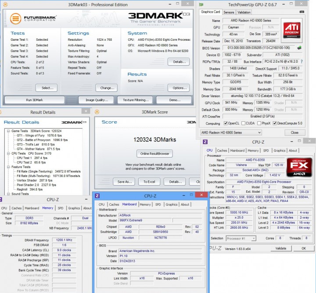The height and width of the screenshot is (293, 316).
Task: Click the Image Quality... button
Action: [x=96, y=100]
